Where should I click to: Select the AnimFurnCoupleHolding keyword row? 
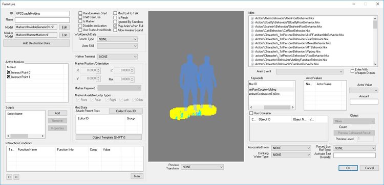pos(271,90)
